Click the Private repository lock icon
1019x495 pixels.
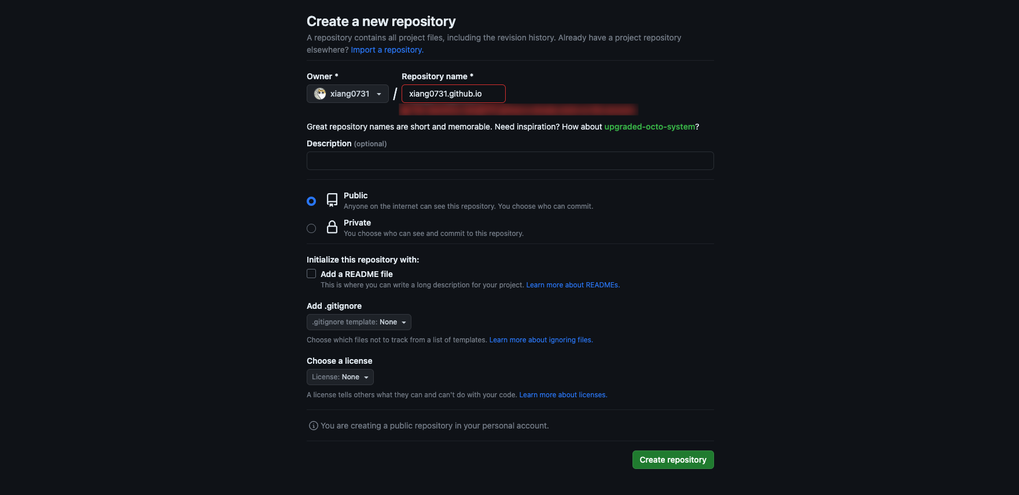pos(332,227)
